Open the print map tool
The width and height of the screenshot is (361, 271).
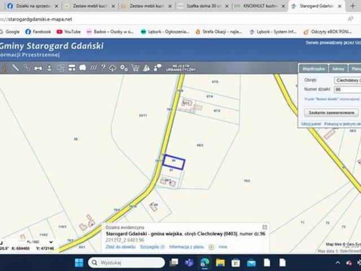point(38,68)
